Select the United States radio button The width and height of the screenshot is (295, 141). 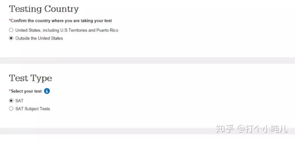pos(11,30)
